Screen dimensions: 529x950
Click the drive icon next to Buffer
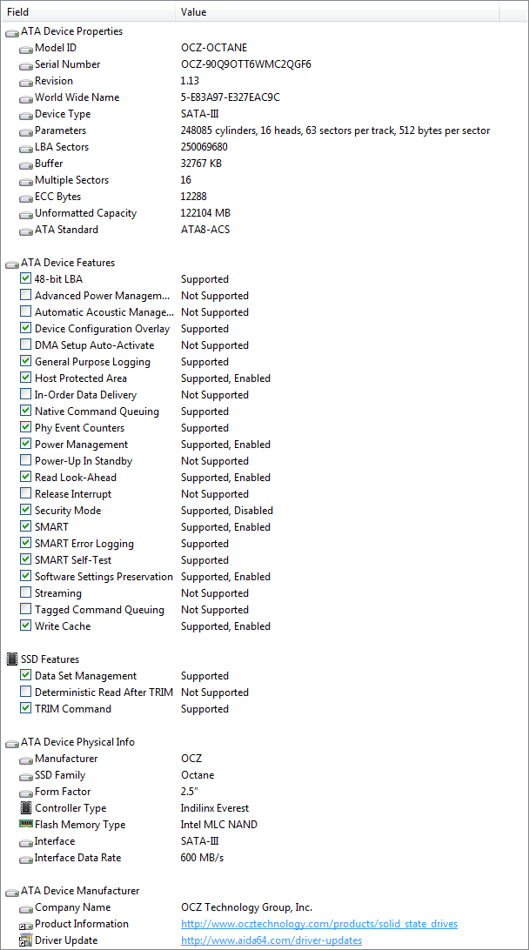[x=25, y=164]
